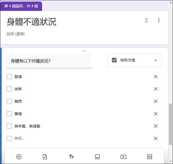Image resolution: width=173 pixels, height=164 pixels.
Task: Click the scrollbar down arrow
Action: pos(170,161)
